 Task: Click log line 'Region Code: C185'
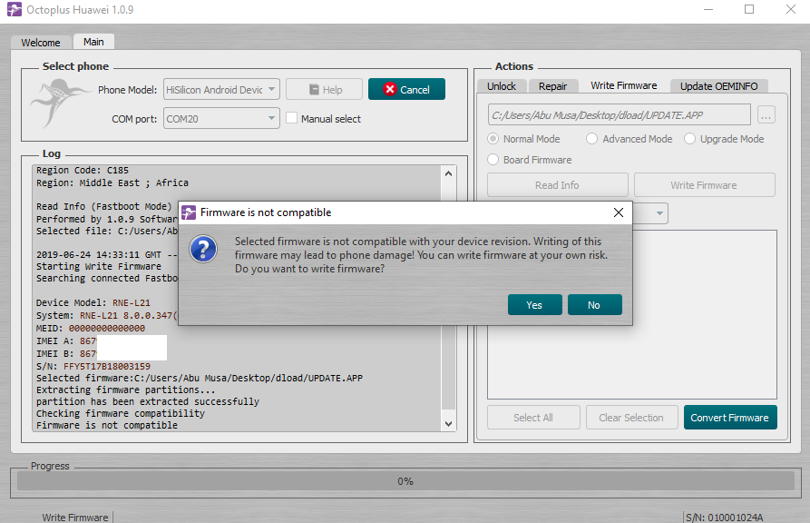pyautogui.click(x=83, y=170)
